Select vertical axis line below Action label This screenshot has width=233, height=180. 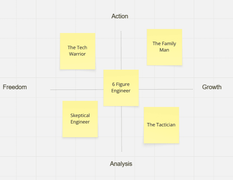pos(121,49)
